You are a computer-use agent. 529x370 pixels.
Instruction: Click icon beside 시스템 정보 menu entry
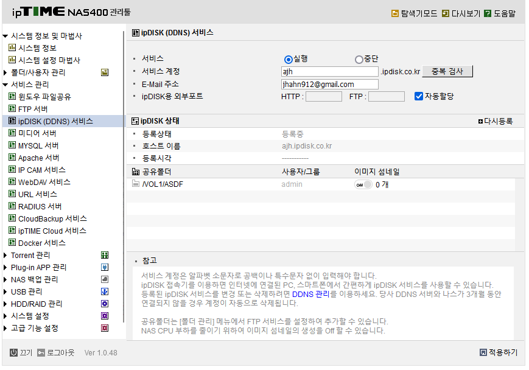point(12,47)
